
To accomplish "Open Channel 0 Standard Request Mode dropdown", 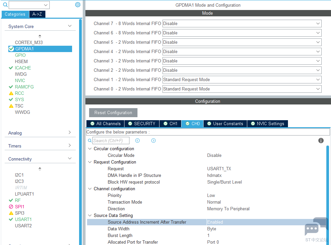I will pos(242,89).
